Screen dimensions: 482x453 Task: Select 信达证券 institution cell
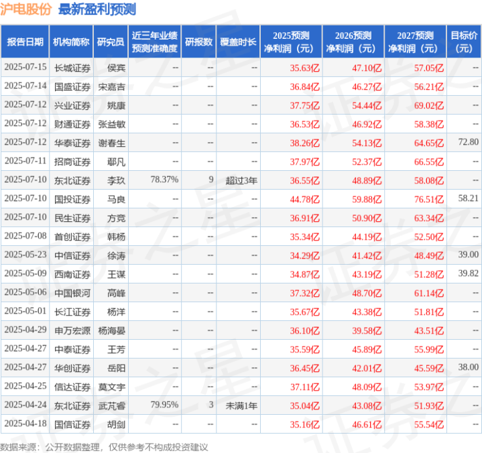(72, 387)
